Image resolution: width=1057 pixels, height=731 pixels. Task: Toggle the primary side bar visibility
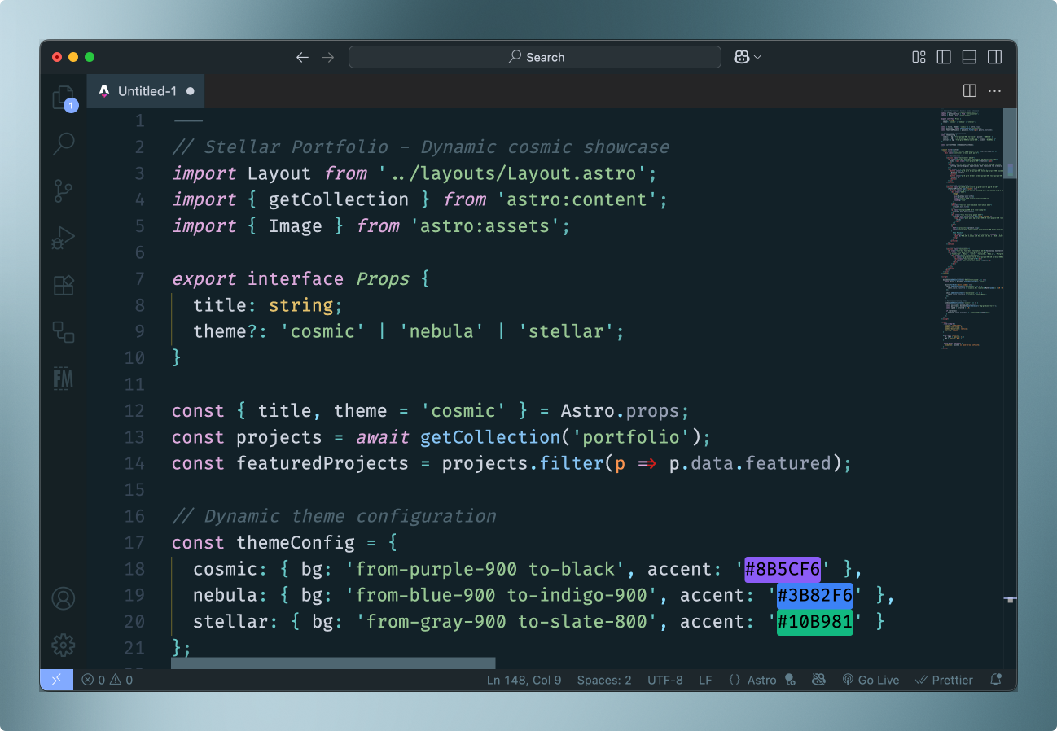(x=944, y=57)
